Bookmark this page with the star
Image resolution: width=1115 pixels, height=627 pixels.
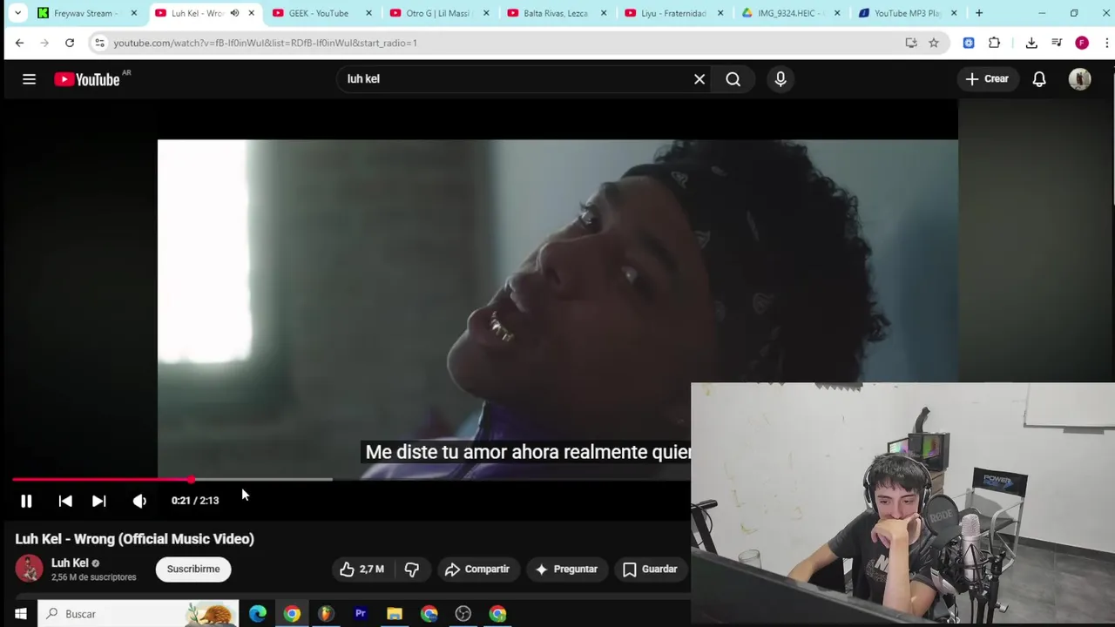pos(934,43)
